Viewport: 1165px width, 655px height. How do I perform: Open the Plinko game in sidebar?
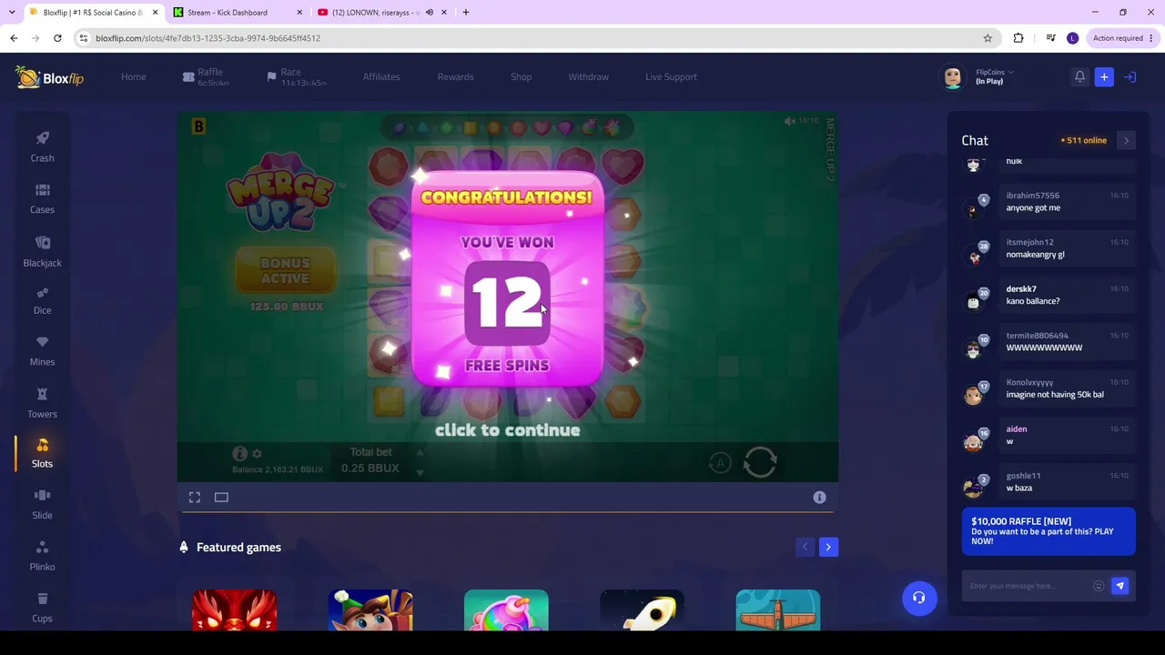[42, 556]
